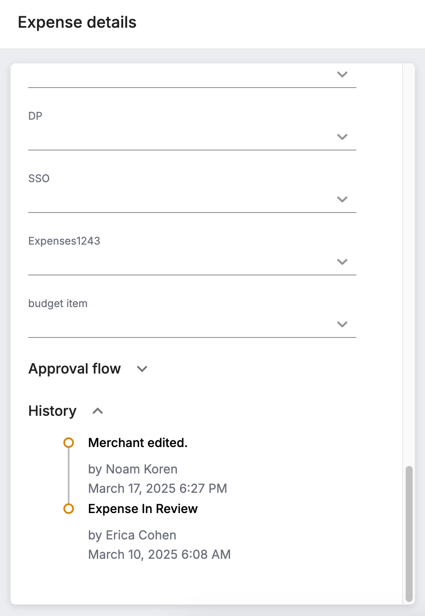Expand the Approval flow section chevron
Viewport: 425px width, 616px height.
pyautogui.click(x=142, y=369)
